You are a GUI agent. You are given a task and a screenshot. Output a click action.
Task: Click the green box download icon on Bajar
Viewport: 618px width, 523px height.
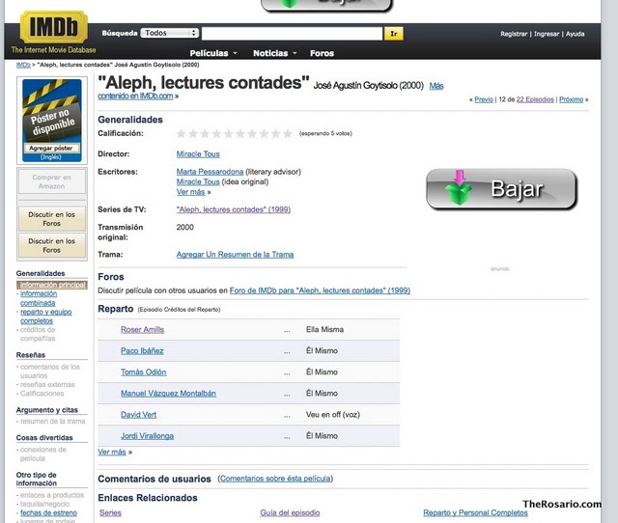click(x=459, y=188)
